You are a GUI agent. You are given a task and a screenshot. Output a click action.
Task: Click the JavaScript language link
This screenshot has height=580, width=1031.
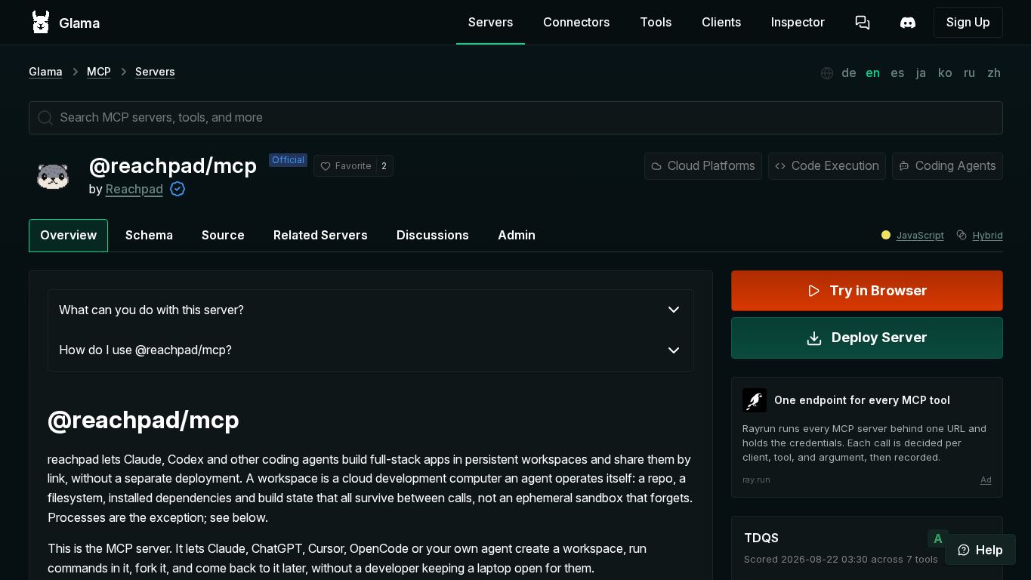[x=920, y=236]
